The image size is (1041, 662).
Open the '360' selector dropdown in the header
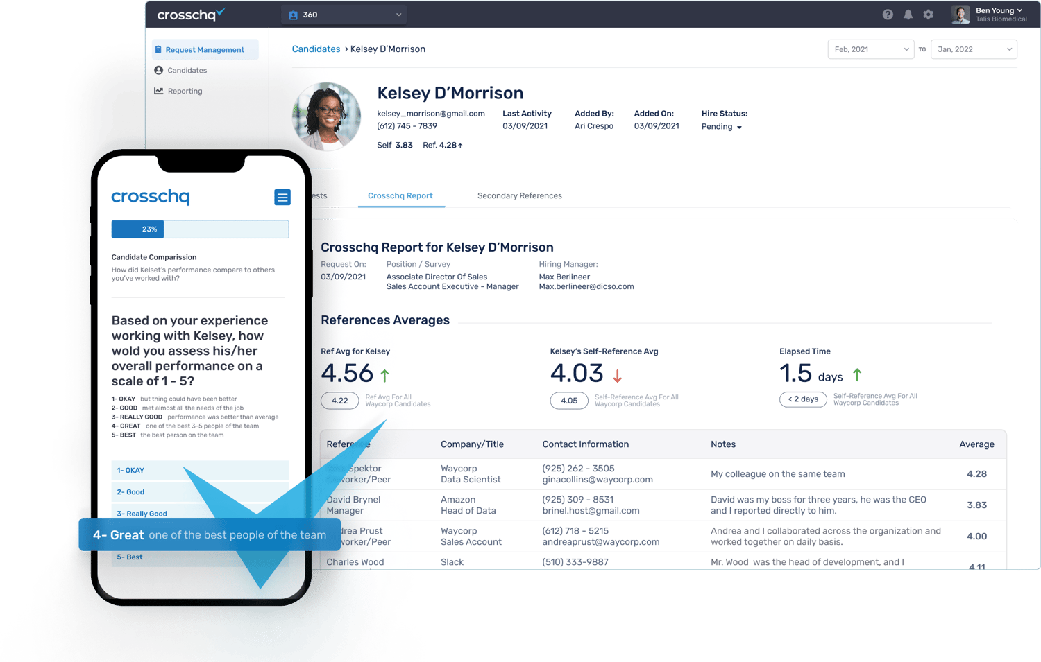coord(343,14)
